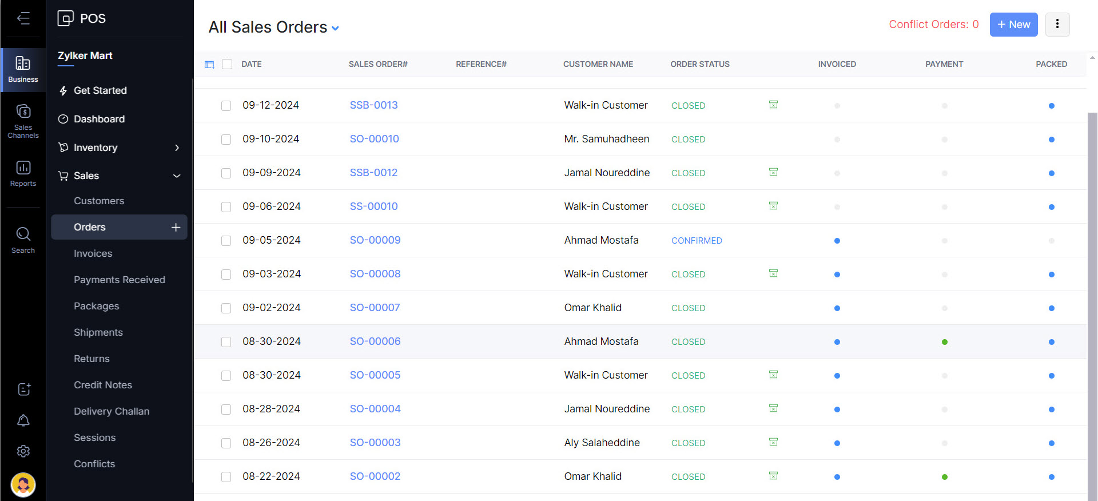
Task: Check the row for SSB-0013
Action: tap(226, 106)
